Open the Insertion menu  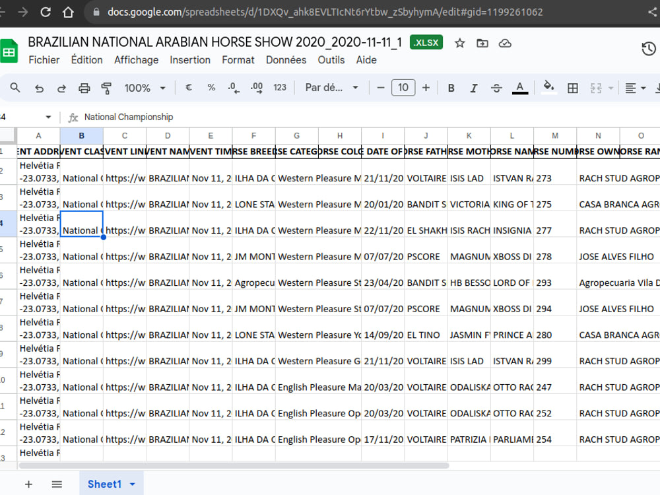(x=190, y=60)
